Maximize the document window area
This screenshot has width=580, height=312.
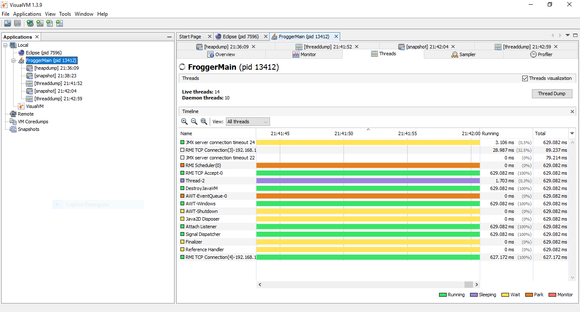tap(575, 35)
